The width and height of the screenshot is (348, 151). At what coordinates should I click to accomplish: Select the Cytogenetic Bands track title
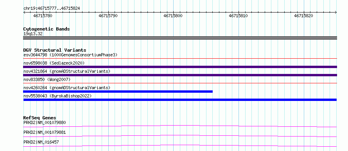(47, 29)
